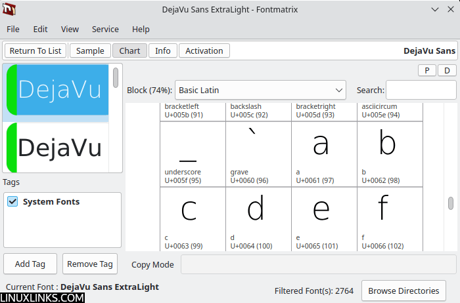The image size is (460, 303).
Task: Select the glyph cell for letter e
Action: pyautogui.click(x=324, y=219)
